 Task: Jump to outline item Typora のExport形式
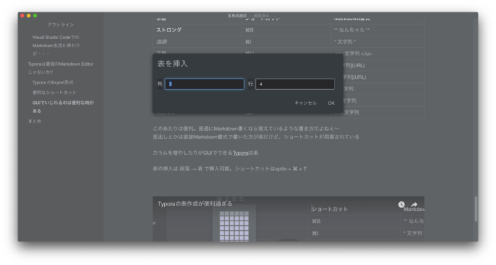(53, 82)
